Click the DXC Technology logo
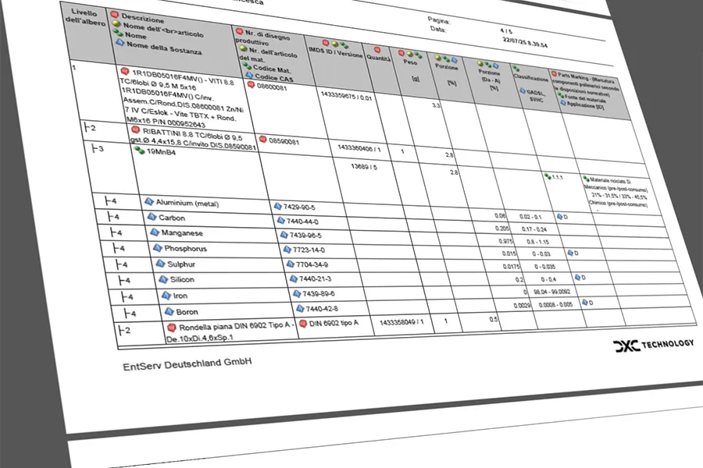Viewport: 703px width, 468px height. pos(653,345)
